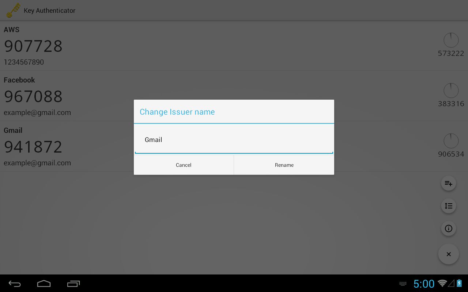The width and height of the screenshot is (468, 292).
Task: Tap next code 383316 for Facebook
Action: 451,104
